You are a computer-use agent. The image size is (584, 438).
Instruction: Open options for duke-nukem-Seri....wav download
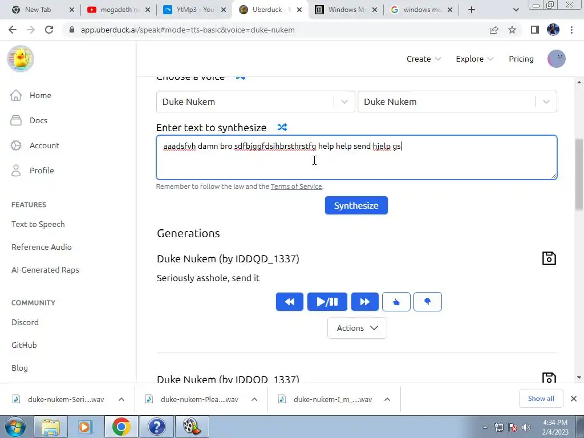(x=121, y=399)
